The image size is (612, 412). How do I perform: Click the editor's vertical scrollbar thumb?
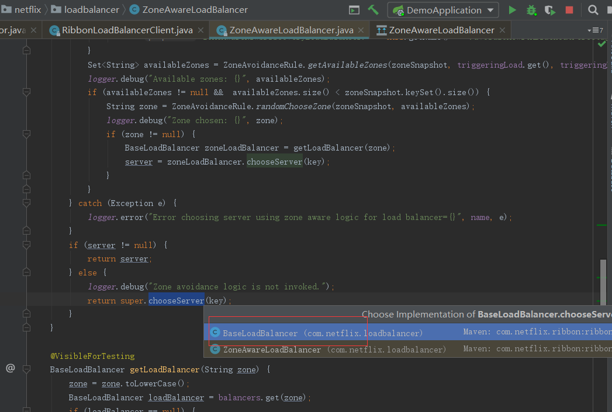tap(603, 281)
